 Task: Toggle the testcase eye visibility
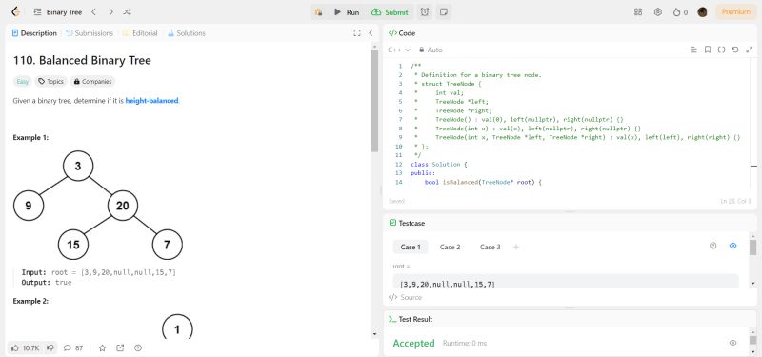click(x=732, y=246)
